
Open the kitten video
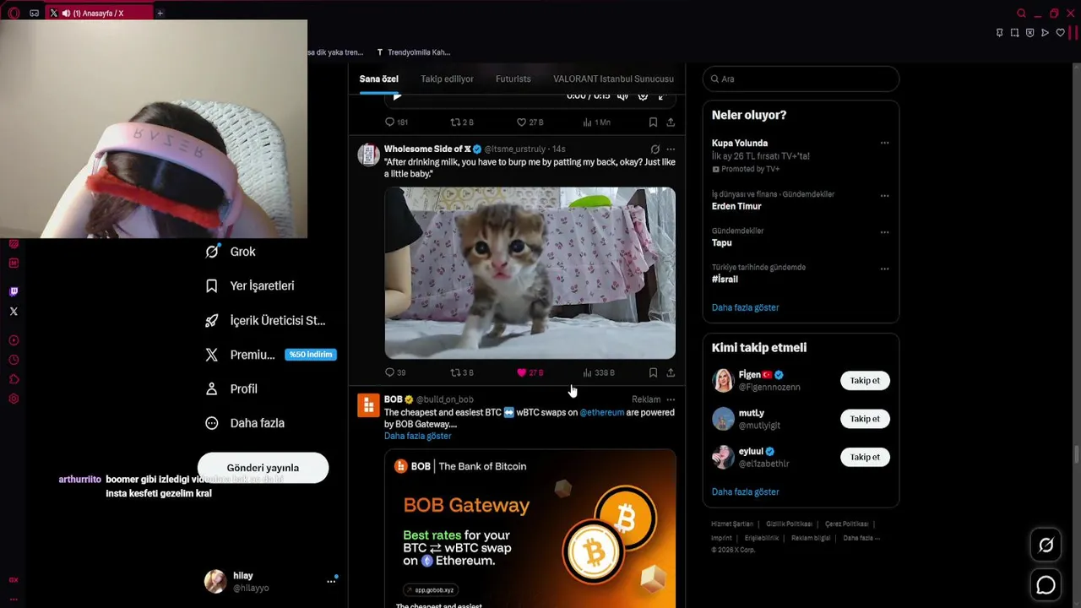[530, 273]
